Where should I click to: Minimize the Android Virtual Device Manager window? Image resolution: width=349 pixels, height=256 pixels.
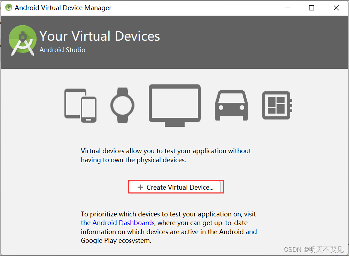(288, 8)
